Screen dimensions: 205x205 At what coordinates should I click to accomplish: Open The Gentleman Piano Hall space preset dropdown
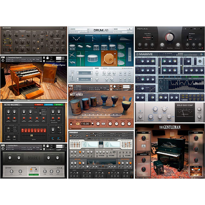(x=196, y=167)
